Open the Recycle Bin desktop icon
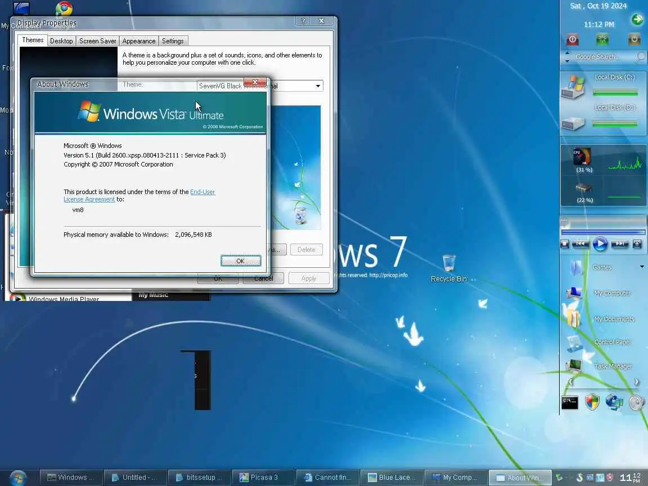Screen dimensions: 648x486 coord(449,263)
